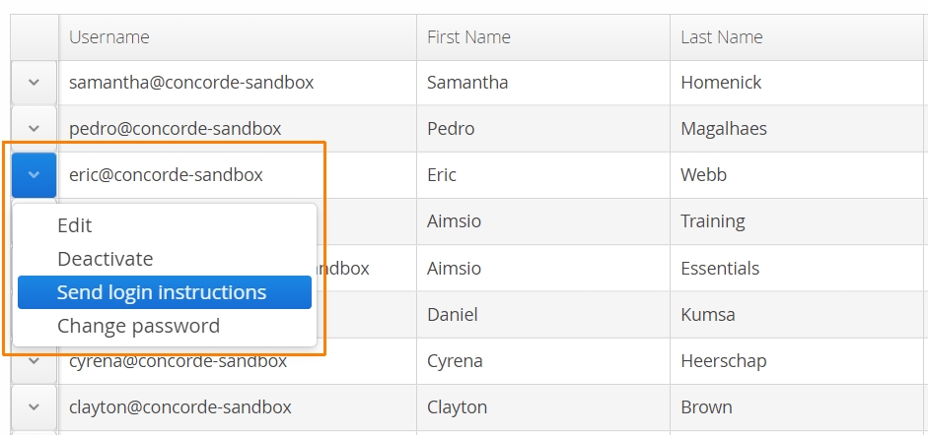Select the Aimsio first name in Training row
Image resolution: width=928 pixels, height=435 pixels.
[543, 221]
